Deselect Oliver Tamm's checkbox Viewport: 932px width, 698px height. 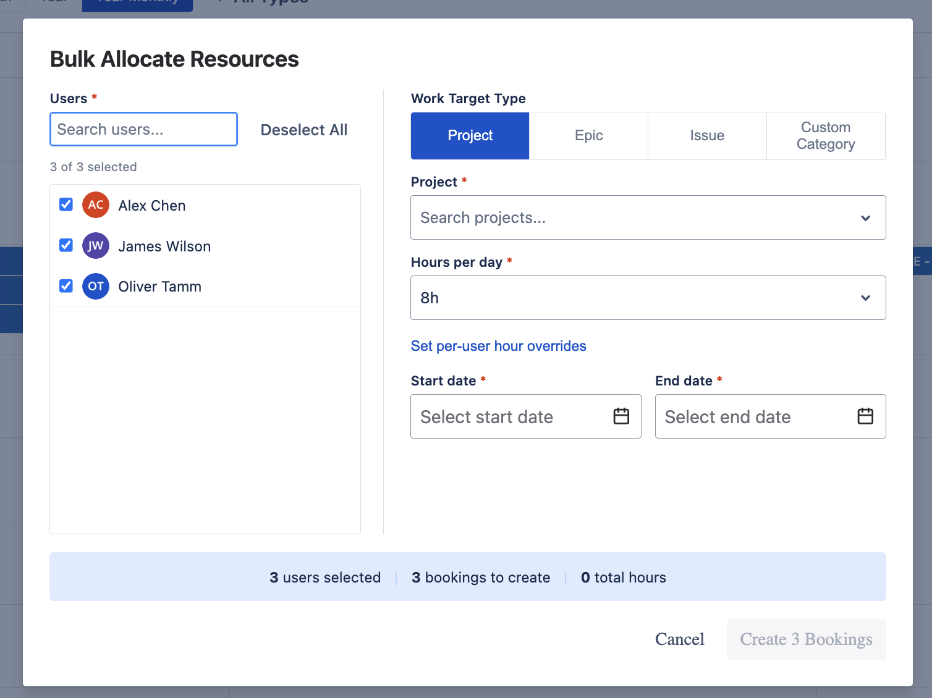[66, 285]
